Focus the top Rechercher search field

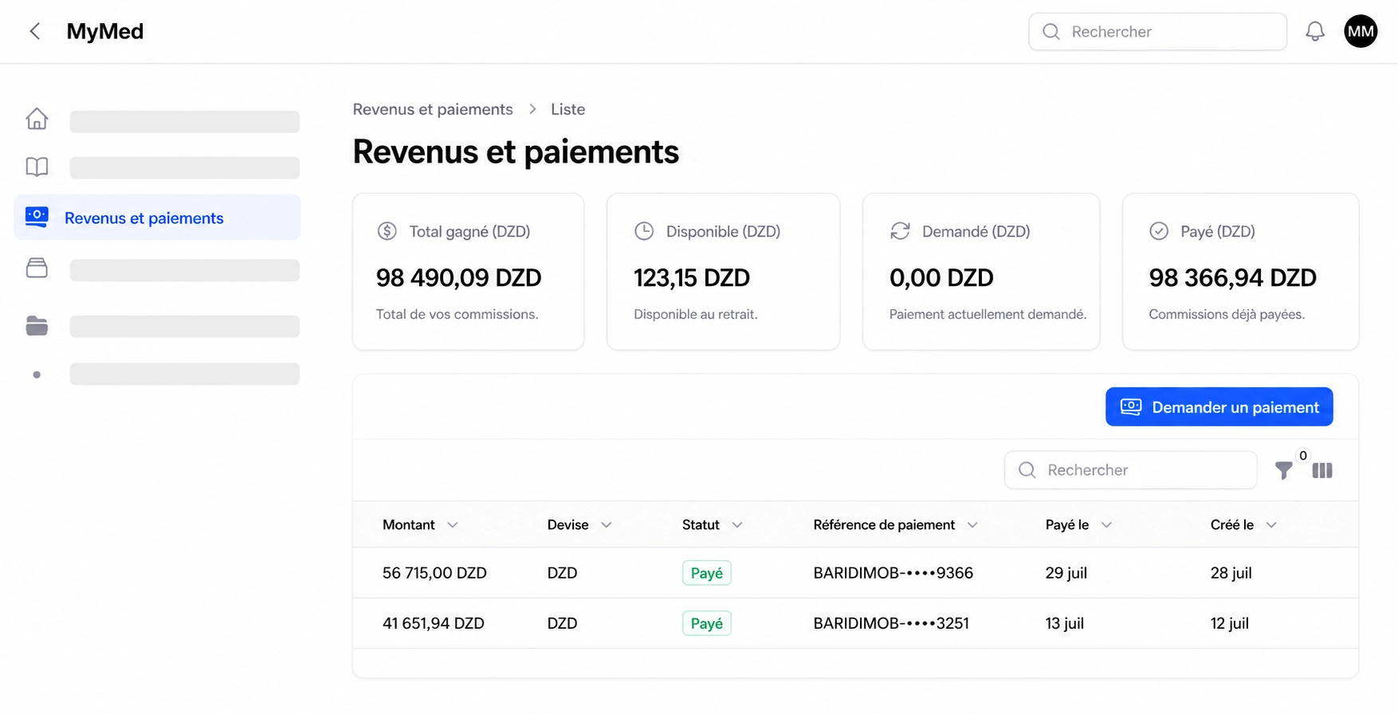1157,32
